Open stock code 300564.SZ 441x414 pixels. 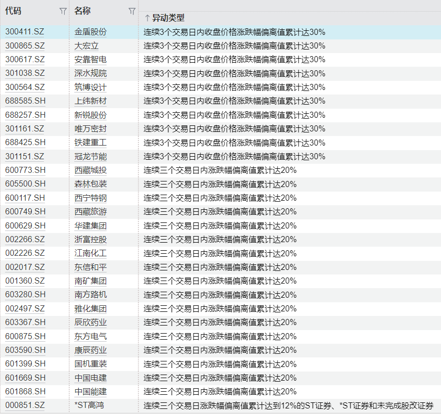pos(25,87)
